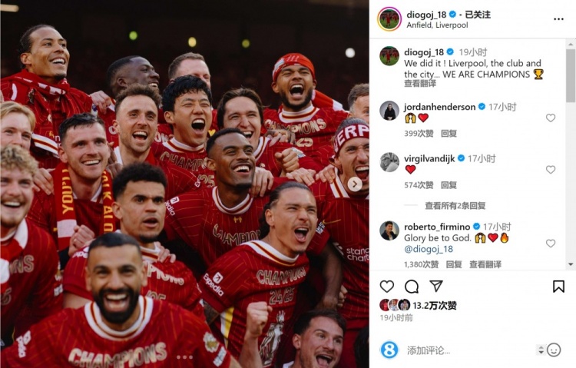
Task: Open the three-dot more options menu
Action: coord(558,19)
